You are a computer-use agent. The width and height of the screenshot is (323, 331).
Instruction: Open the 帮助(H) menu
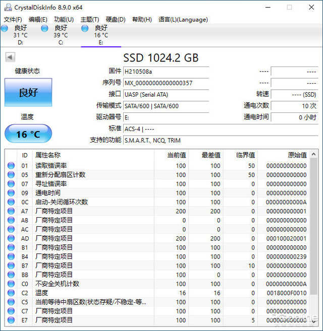coord(142,20)
